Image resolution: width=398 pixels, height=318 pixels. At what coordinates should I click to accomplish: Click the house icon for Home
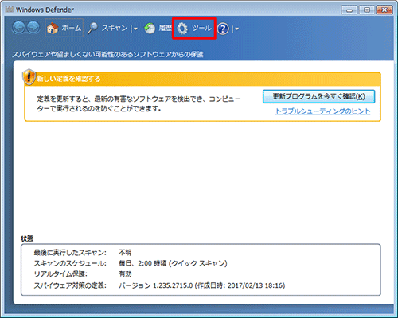coord(53,28)
